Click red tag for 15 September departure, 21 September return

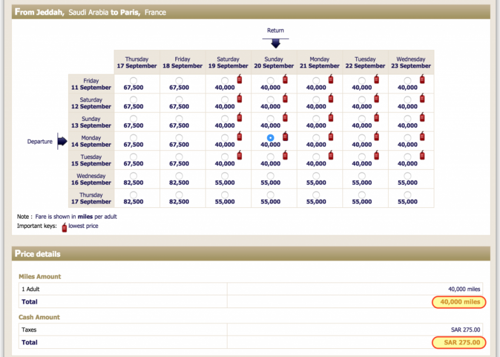pyautogui.click(x=331, y=156)
